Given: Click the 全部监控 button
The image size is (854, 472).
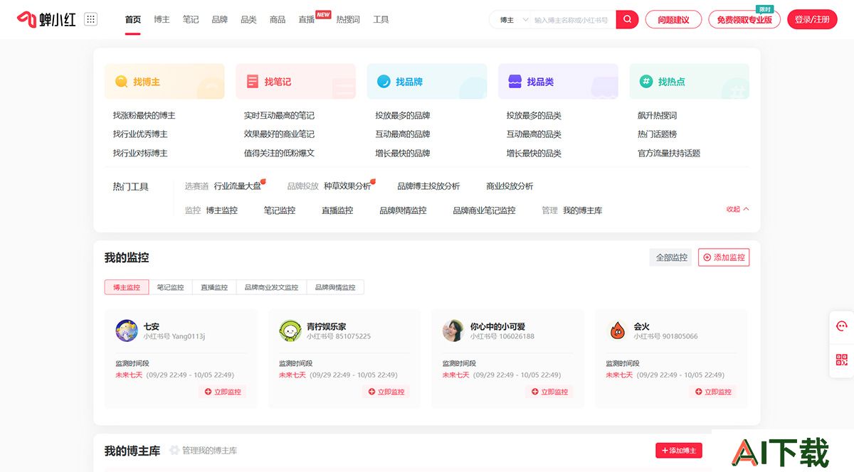Looking at the screenshot, I should [671, 257].
